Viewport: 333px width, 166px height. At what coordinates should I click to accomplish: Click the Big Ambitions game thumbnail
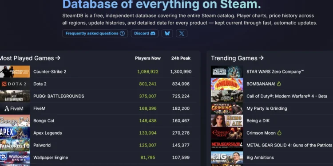coord(227,158)
